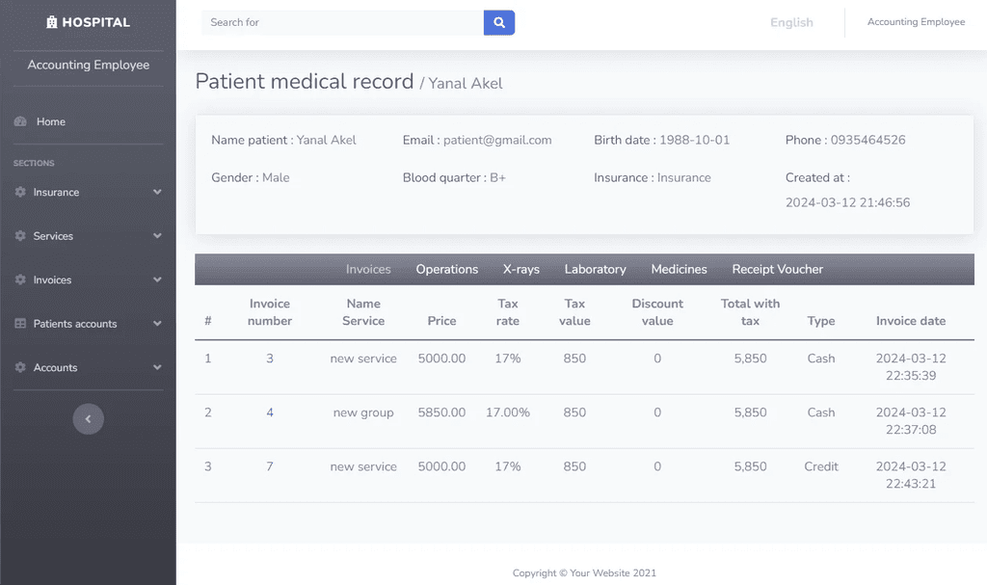Click the blood quarter B+ value
The width and height of the screenshot is (987, 585).
tap(498, 177)
